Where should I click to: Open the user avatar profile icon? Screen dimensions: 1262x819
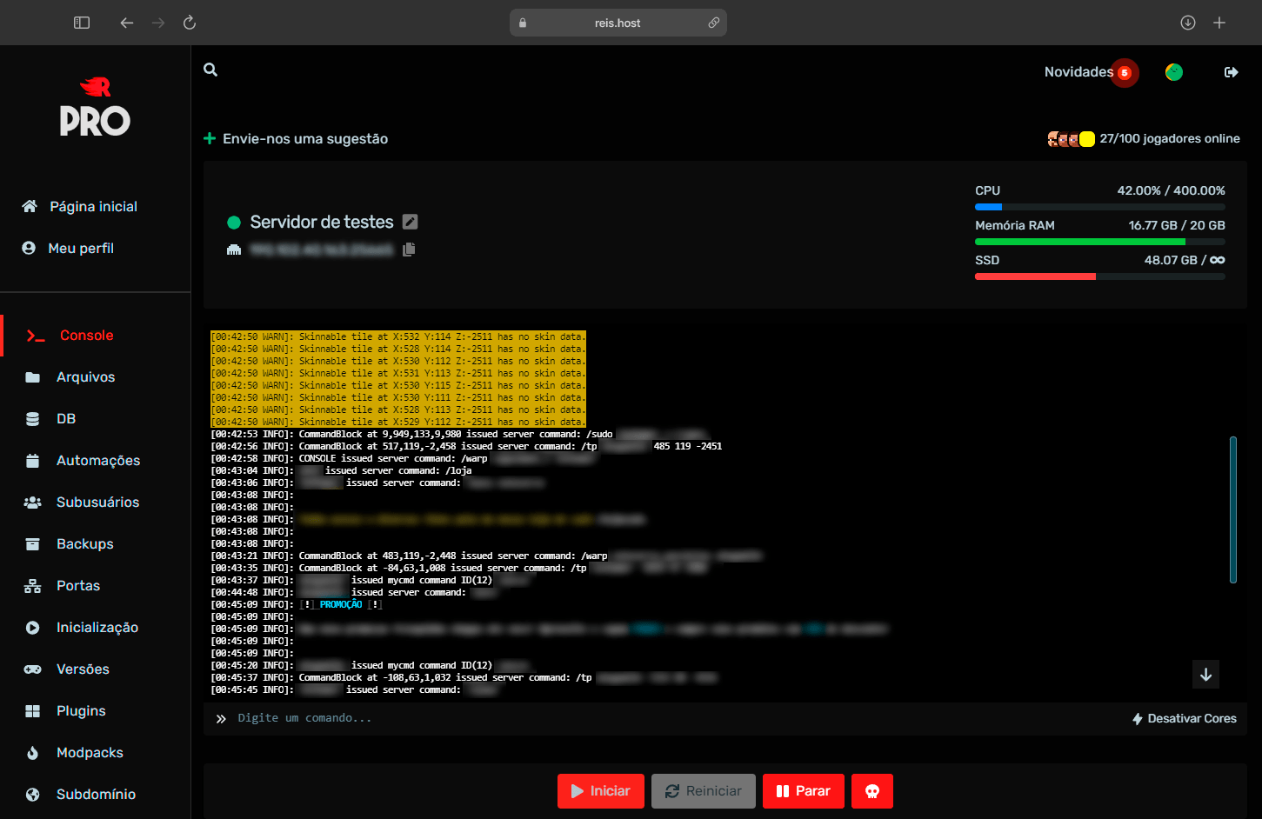pyautogui.click(x=1173, y=72)
